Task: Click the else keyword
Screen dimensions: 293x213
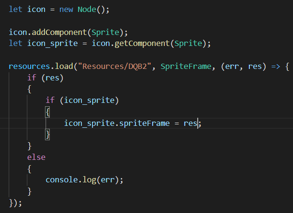Action: coord(36,157)
